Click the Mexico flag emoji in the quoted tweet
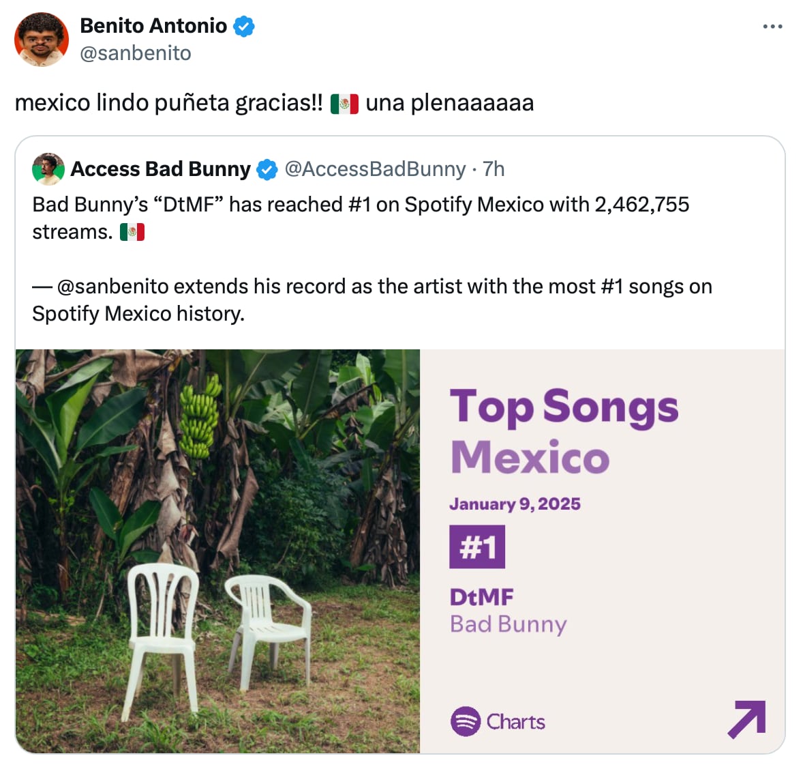 pos(132,232)
